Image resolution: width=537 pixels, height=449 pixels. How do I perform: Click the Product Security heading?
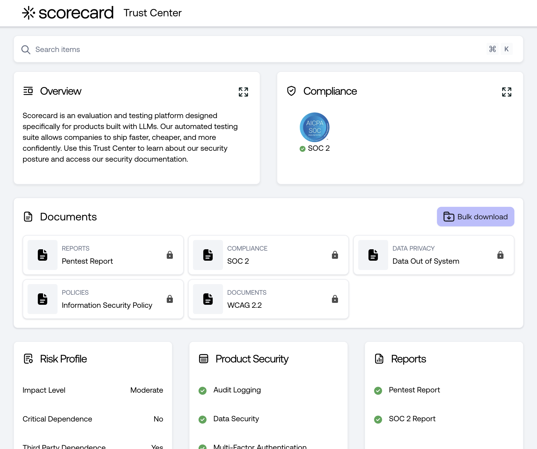click(252, 359)
